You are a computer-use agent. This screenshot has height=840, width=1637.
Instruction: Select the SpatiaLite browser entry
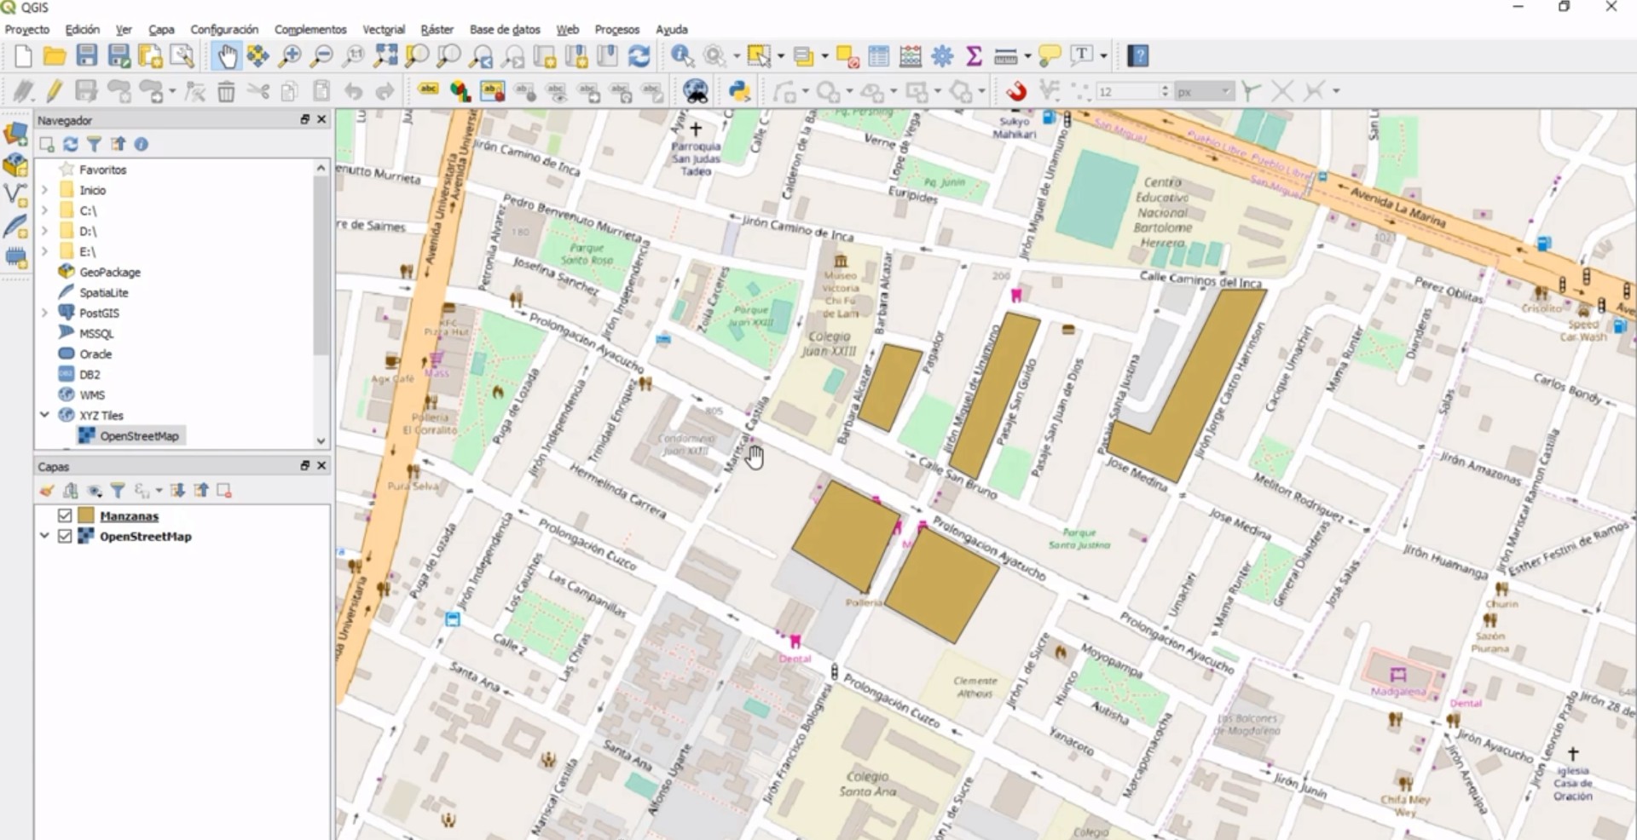click(104, 292)
